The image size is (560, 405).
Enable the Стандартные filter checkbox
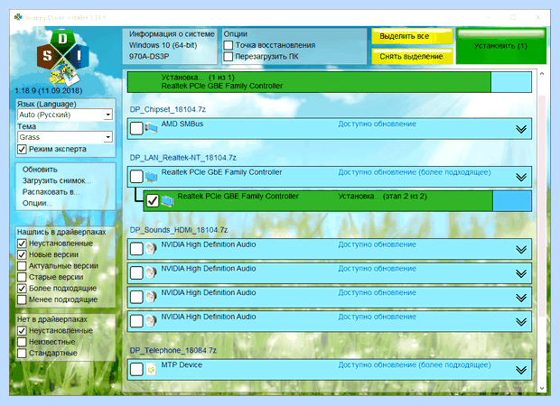click(22, 353)
